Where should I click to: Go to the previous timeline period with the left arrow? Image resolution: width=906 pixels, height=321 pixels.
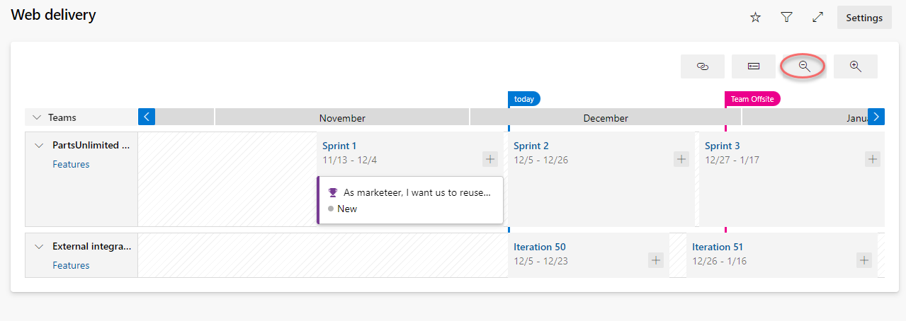pyautogui.click(x=147, y=117)
